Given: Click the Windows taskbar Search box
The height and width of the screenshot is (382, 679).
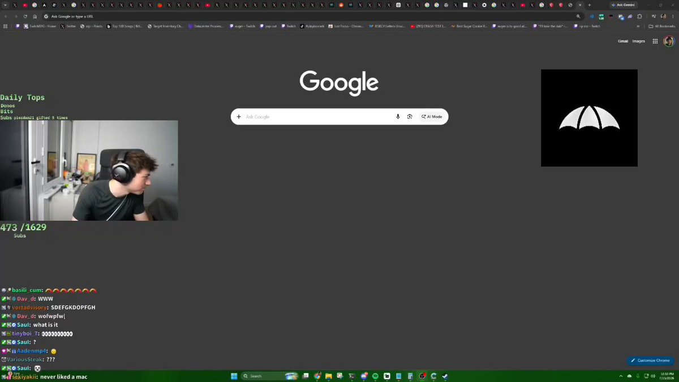Looking at the screenshot, I should [x=269, y=376].
